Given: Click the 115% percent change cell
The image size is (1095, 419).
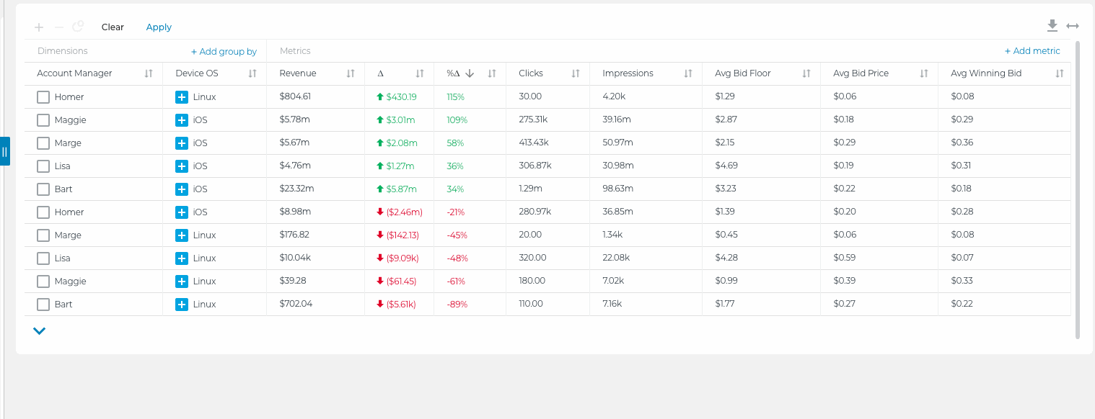Looking at the screenshot, I should (457, 96).
